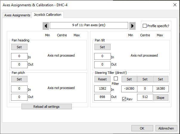Switch to the Axes Assignments tab
This screenshot has width=180, height=134.
tap(17, 15)
